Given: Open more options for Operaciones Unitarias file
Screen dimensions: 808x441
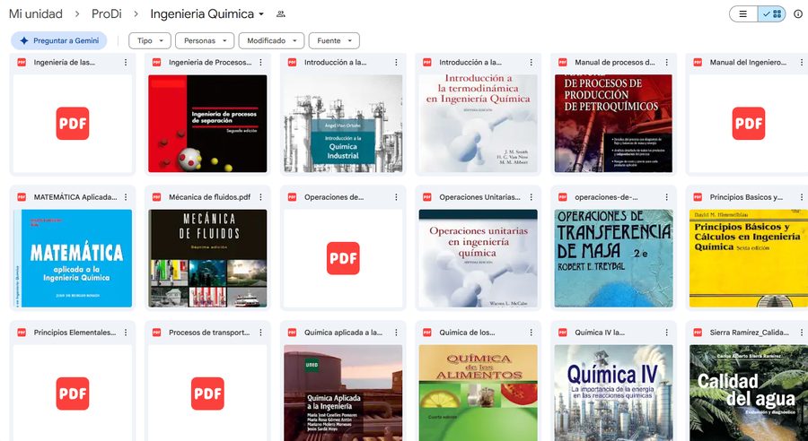Looking at the screenshot, I should 531,197.
